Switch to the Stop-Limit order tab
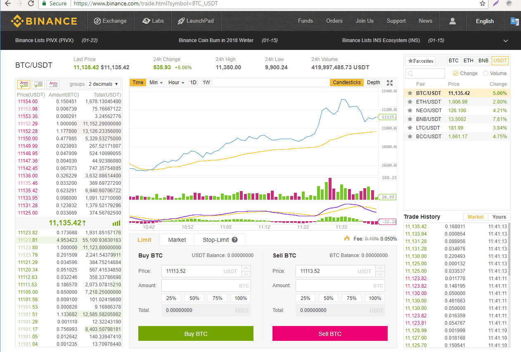The image size is (521, 352). point(220,240)
